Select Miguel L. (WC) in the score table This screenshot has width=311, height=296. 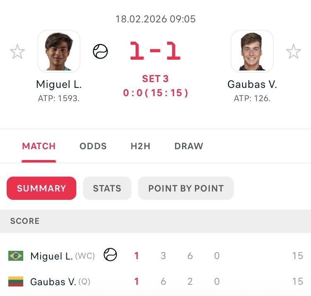tap(62, 256)
